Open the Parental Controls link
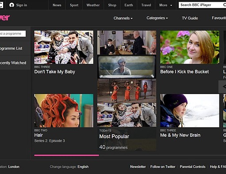Screen dimensions: 226x174 [x=192, y=166]
